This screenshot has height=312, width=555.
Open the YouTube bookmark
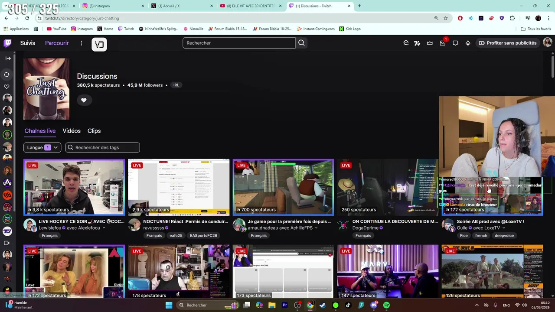56,29
